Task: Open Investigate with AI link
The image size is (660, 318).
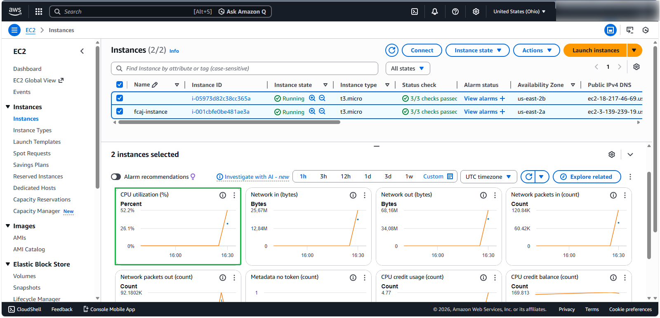Action: tap(253, 177)
